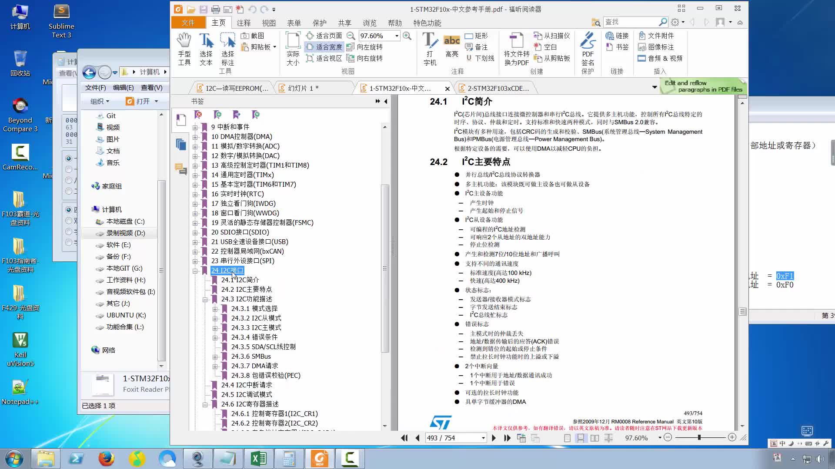Switch to the I2C—读写EEPROM document tab
The image size is (835, 469).
(x=233, y=88)
